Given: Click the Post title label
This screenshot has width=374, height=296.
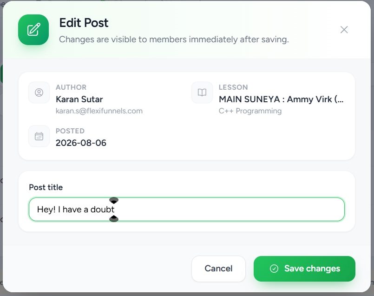Looking at the screenshot, I should pos(46,187).
